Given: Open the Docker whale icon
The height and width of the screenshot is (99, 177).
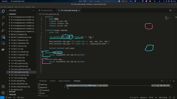Looking at the screenshot, I should tap(3, 50).
